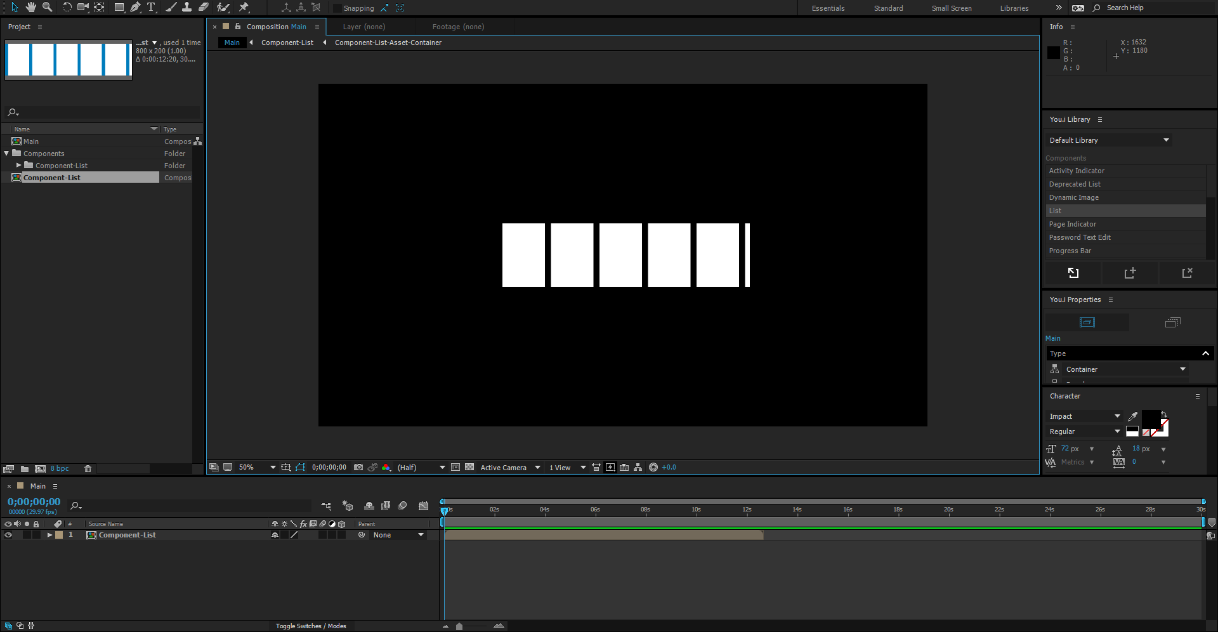Switch to the Essentials workspace
Screen dimensions: 1218x632
click(x=828, y=8)
